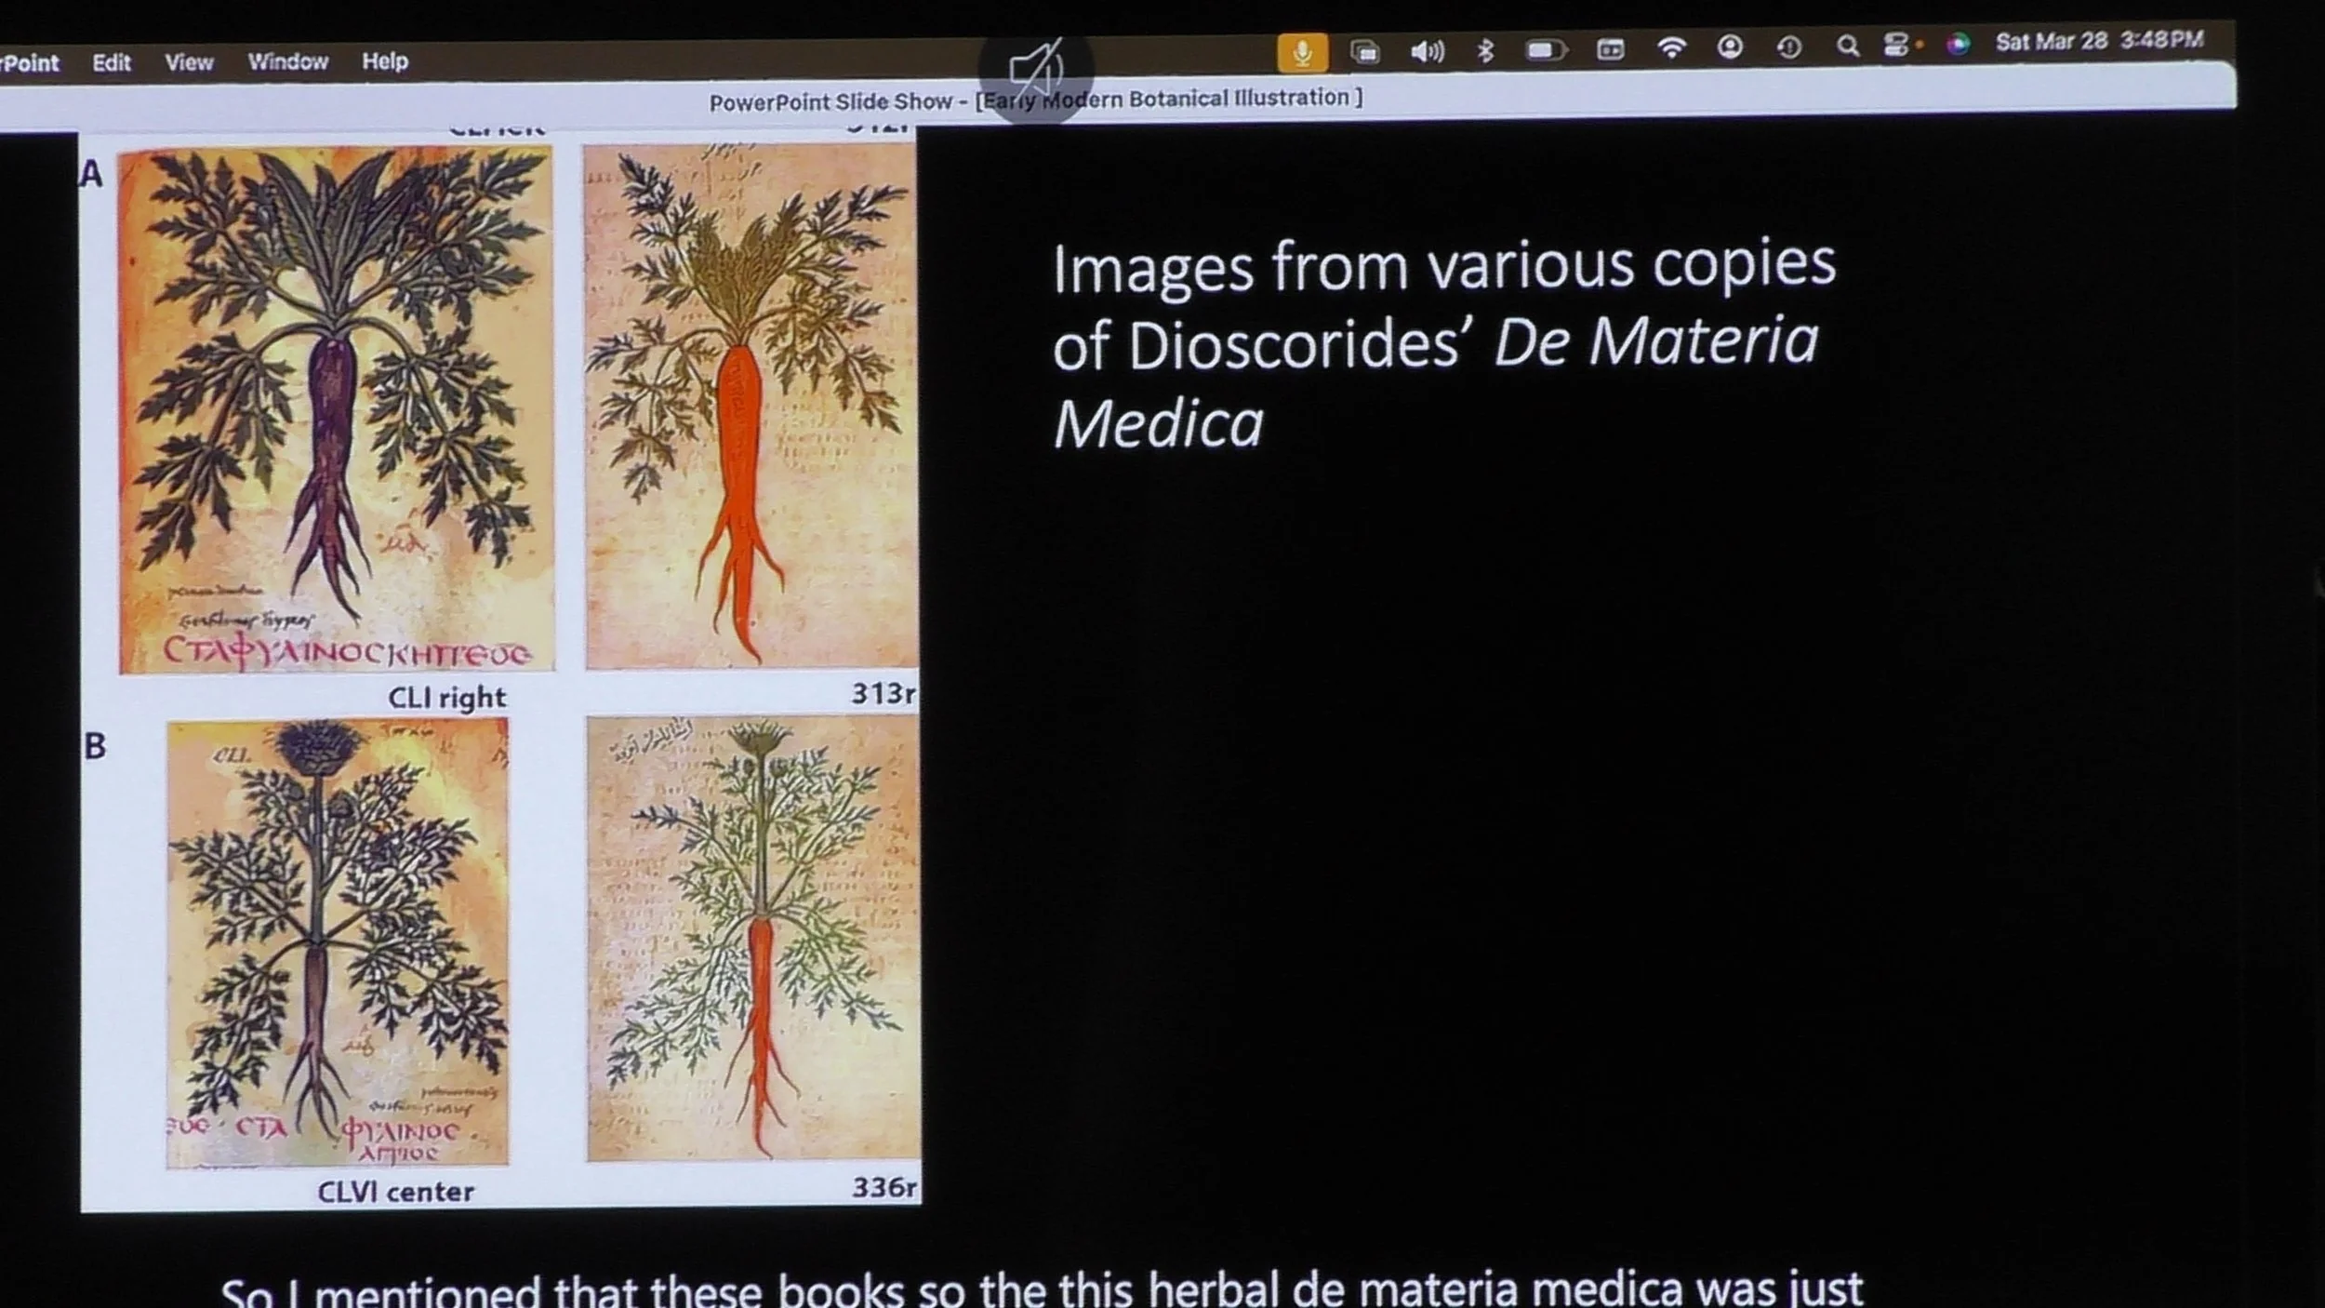The image size is (2325, 1308).
Task: Click the purple carrot CLI right image
Action: [336, 408]
